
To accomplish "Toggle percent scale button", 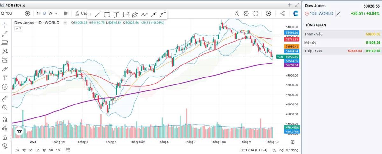I will tap(274, 150).
